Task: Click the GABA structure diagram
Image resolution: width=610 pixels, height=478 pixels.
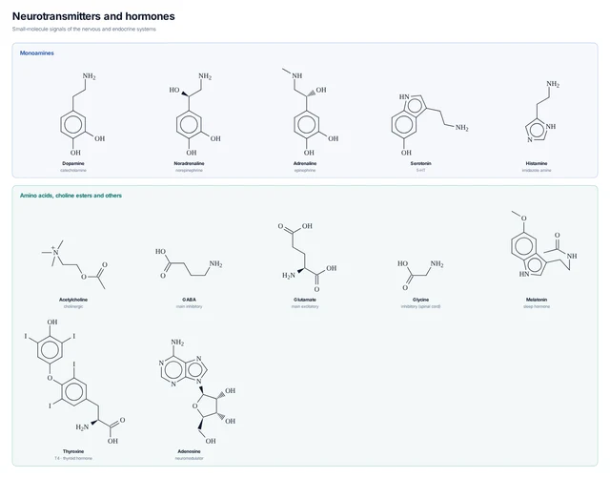Action: pyautogui.click(x=189, y=263)
